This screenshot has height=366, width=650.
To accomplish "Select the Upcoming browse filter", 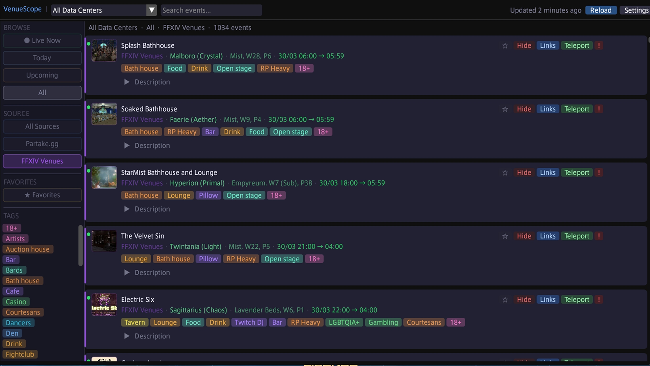I will [42, 75].
